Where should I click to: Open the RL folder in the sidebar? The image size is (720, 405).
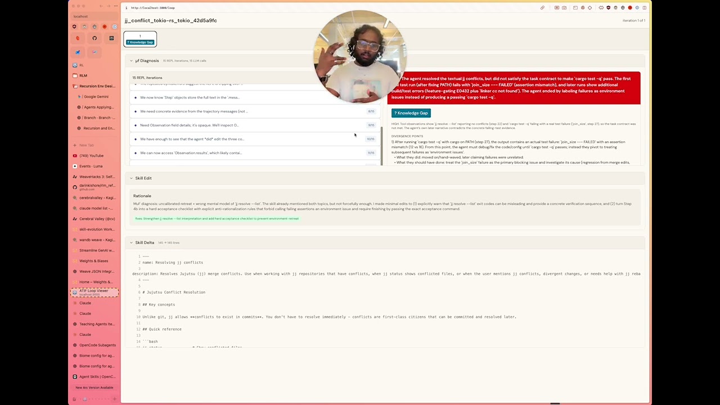(94, 65)
